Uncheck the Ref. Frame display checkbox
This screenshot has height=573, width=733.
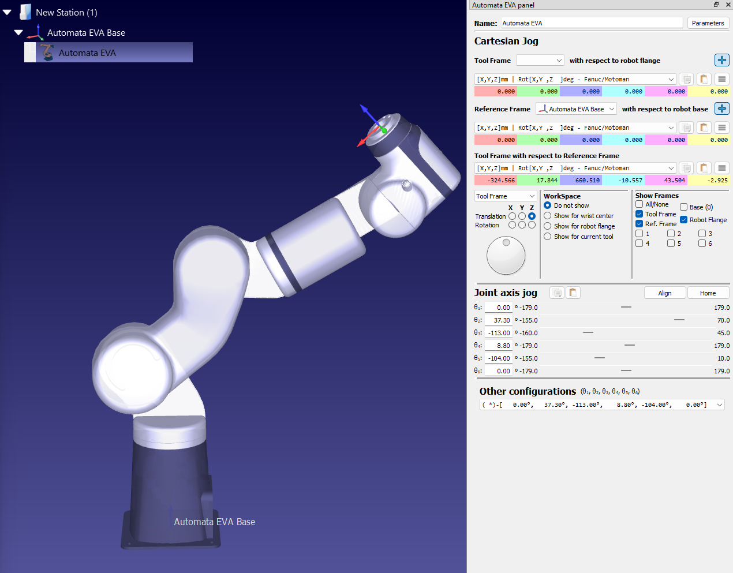tap(639, 224)
